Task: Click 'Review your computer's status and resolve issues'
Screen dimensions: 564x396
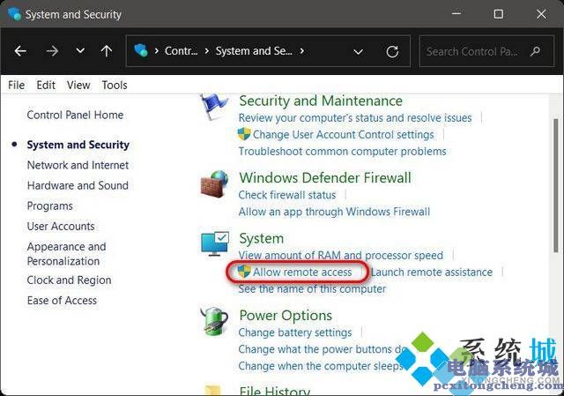Action: pos(355,118)
